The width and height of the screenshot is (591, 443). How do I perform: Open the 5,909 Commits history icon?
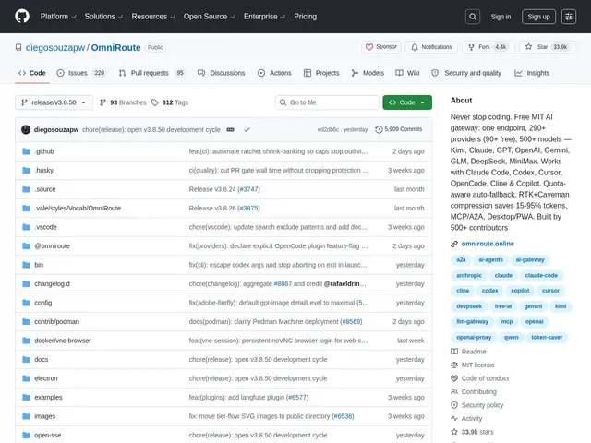coord(379,129)
